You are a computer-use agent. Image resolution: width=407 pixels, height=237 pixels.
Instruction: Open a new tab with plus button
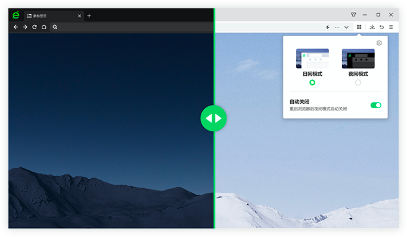coord(89,16)
